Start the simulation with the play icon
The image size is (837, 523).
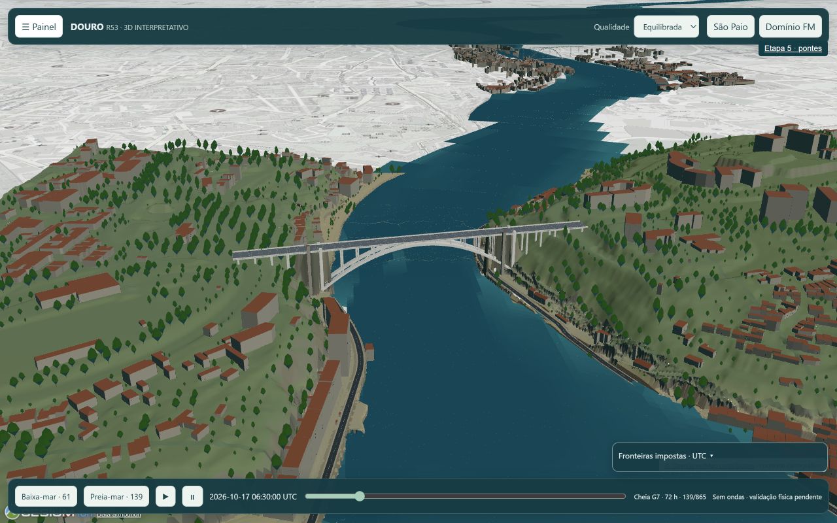point(165,497)
